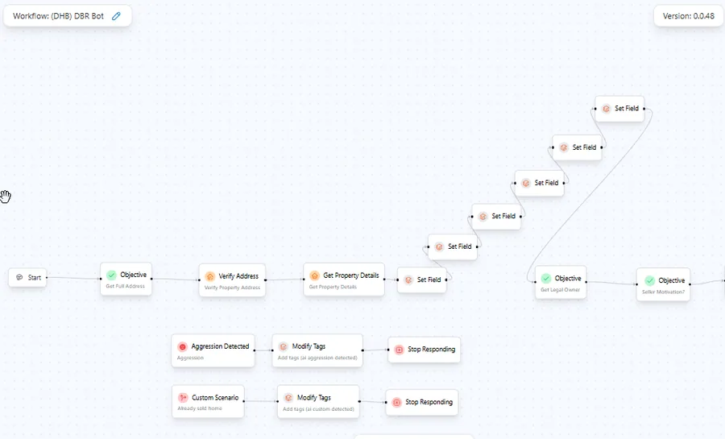Screen dimensions: 725x439
Task: Click the tag icon on the Modify Tags aggression node
Action: click(x=284, y=346)
